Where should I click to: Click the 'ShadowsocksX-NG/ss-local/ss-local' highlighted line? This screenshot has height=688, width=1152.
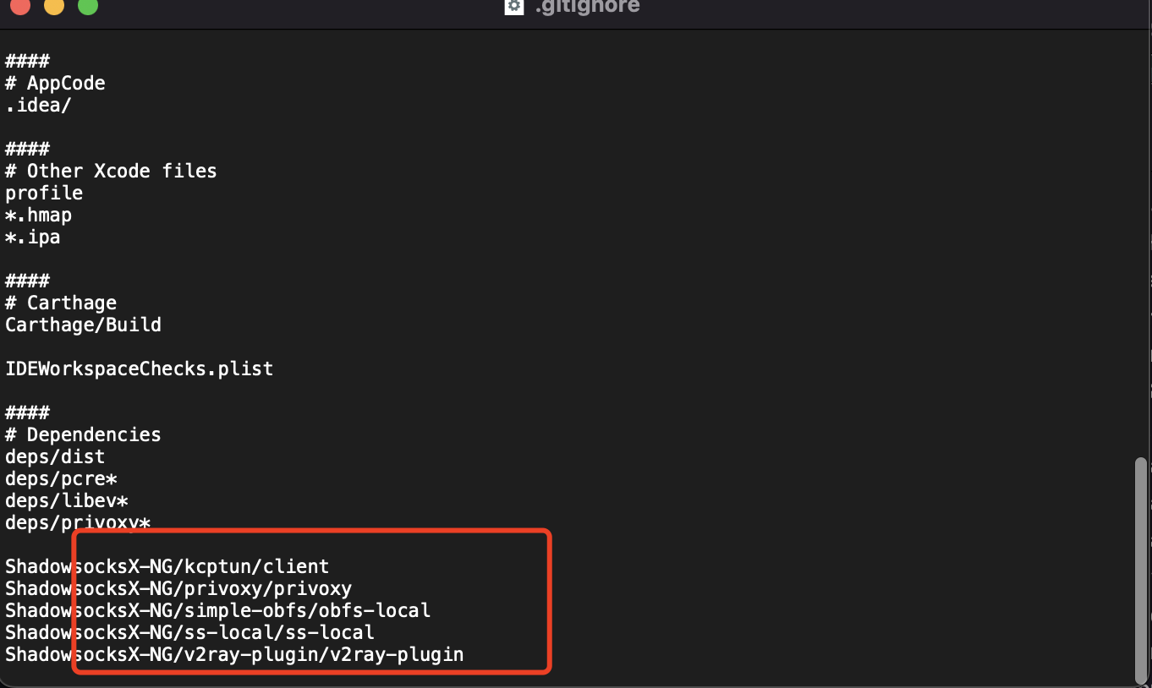[x=189, y=631]
